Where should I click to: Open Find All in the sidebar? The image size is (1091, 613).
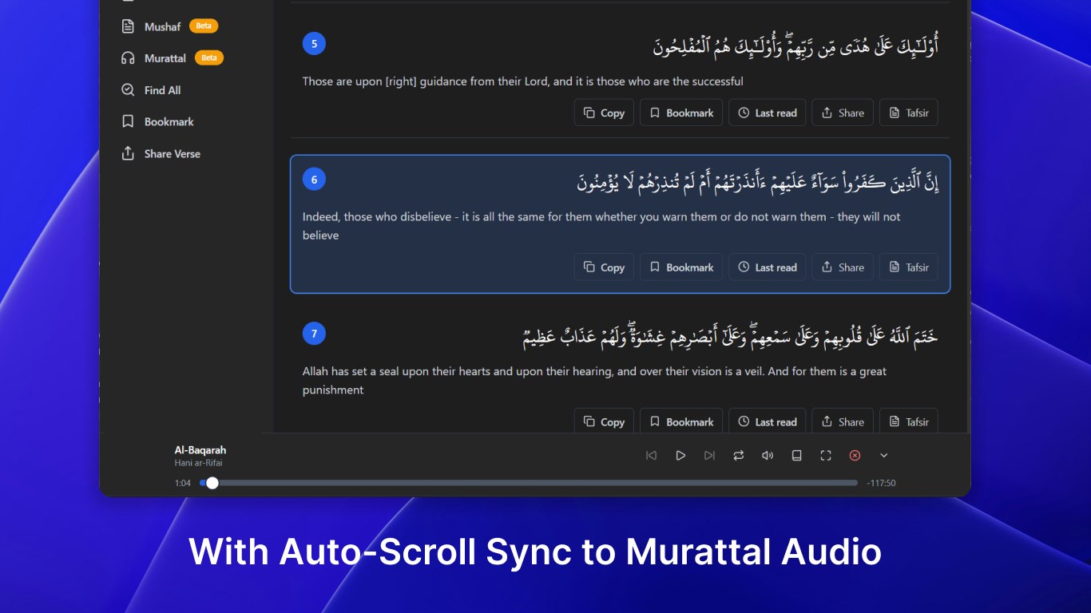coord(151,90)
